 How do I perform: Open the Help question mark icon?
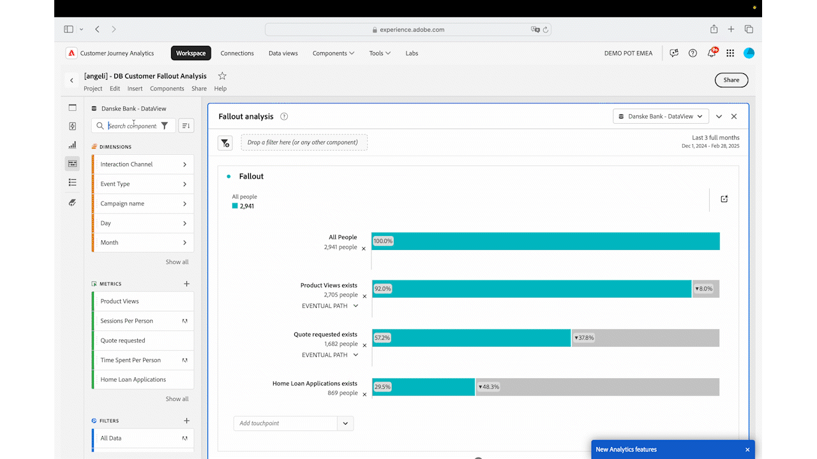[693, 54]
